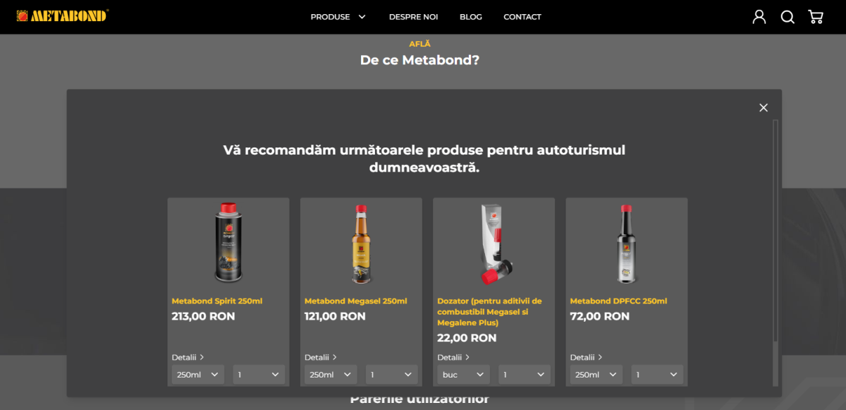Open the buc unit dropdown for Dozator
The image size is (846, 410).
(x=463, y=375)
